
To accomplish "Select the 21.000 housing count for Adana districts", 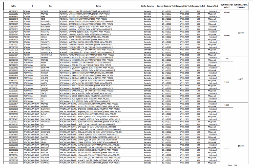I will (227, 36).
